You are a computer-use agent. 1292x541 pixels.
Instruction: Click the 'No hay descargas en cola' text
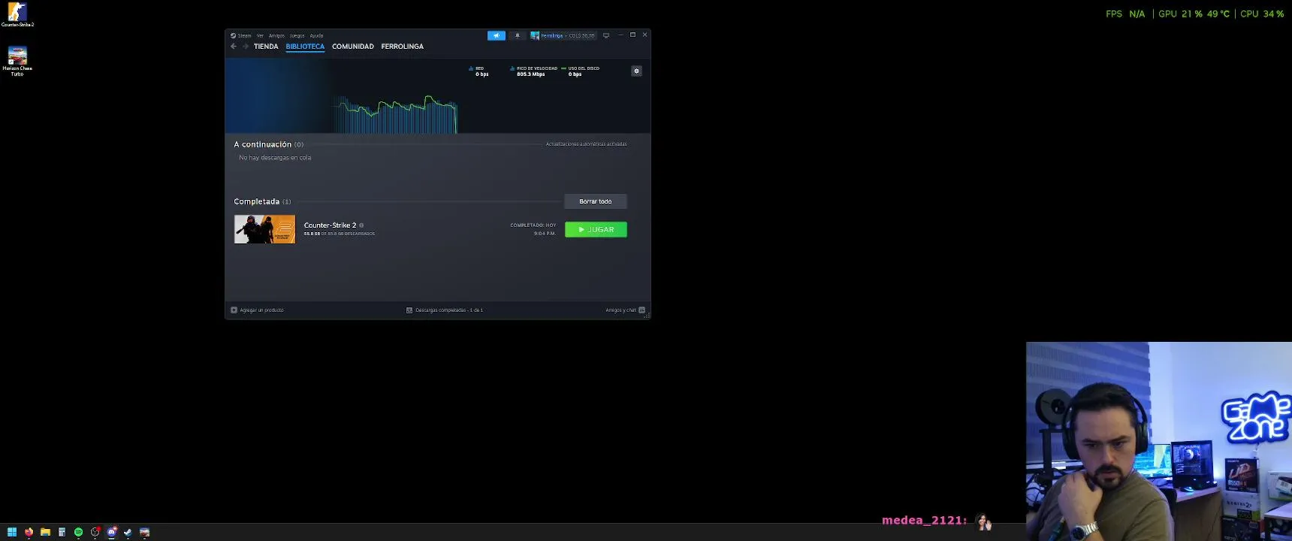click(x=275, y=158)
